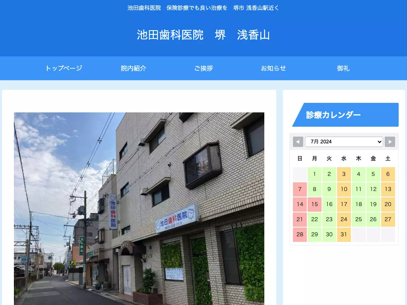Click the 火 weekday header
The width and height of the screenshot is (407, 305).
329,158
